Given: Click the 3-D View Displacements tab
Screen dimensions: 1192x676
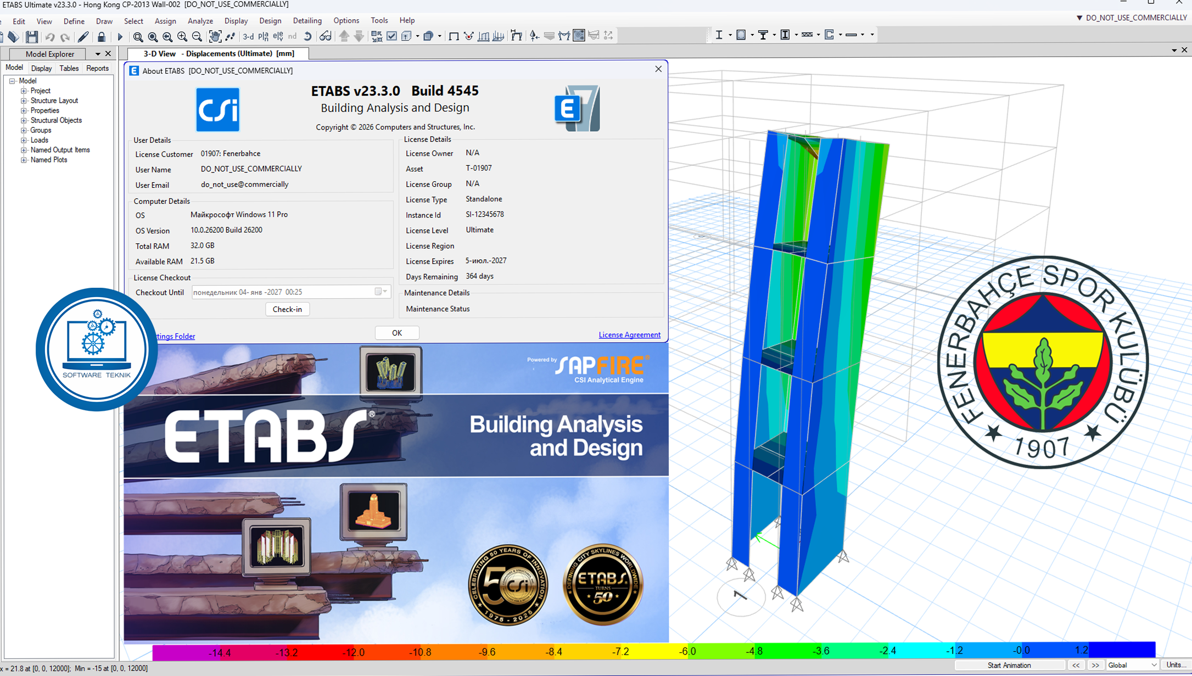Looking at the screenshot, I should [219, 54].
